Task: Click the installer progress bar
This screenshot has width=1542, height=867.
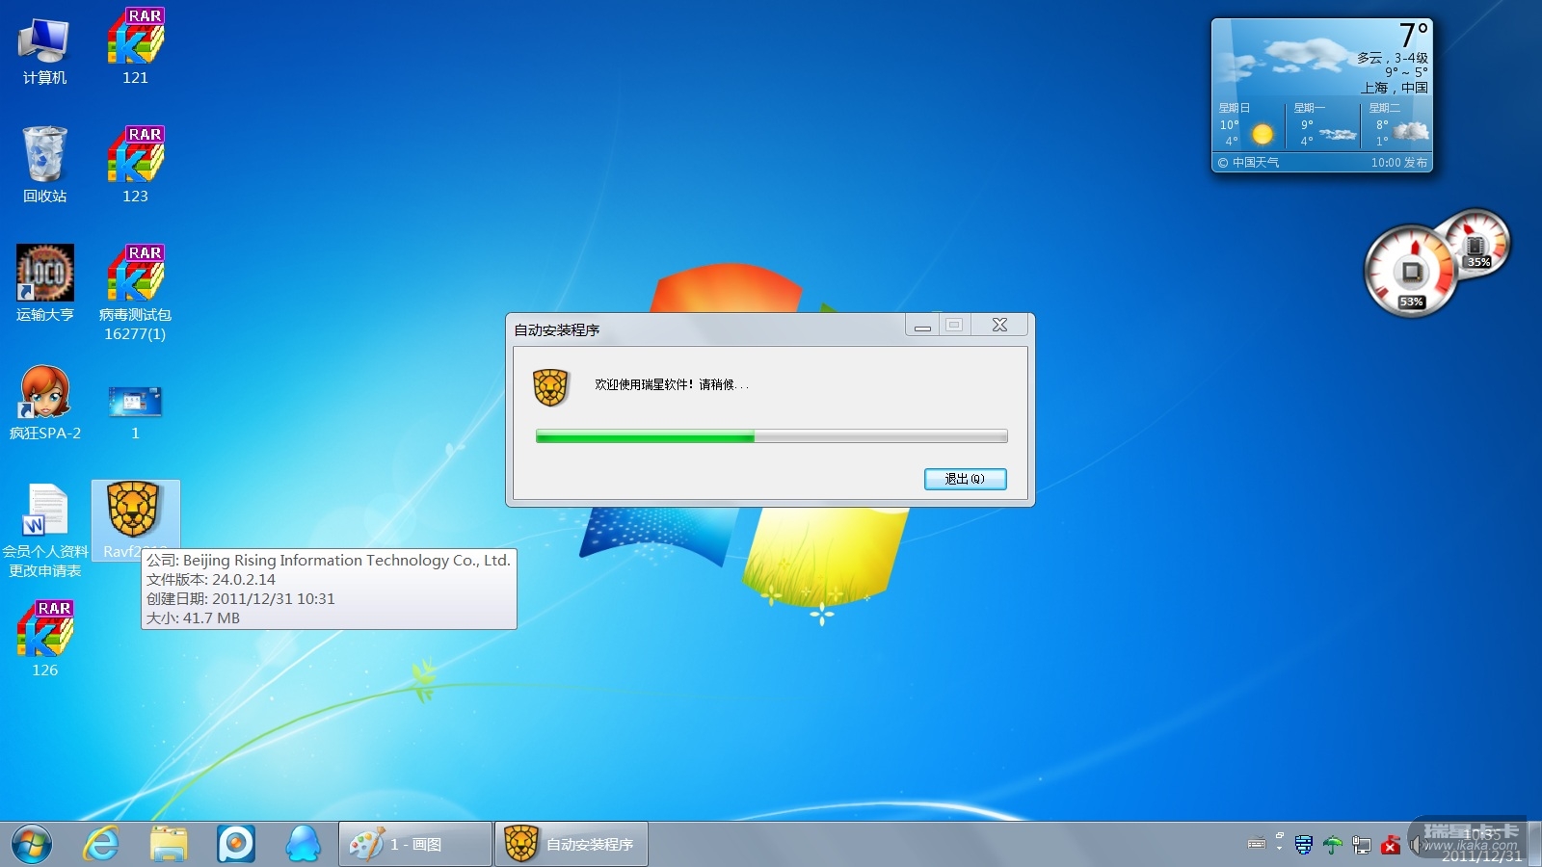Action: pos(771,436)
